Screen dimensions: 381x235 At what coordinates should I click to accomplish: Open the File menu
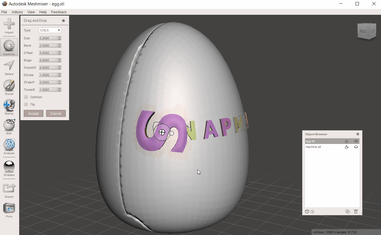tap(4, 12)
